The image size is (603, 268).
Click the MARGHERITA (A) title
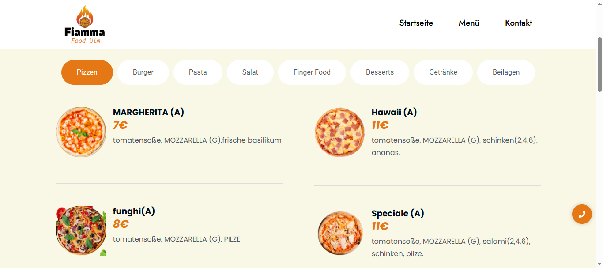coord(148,112)
